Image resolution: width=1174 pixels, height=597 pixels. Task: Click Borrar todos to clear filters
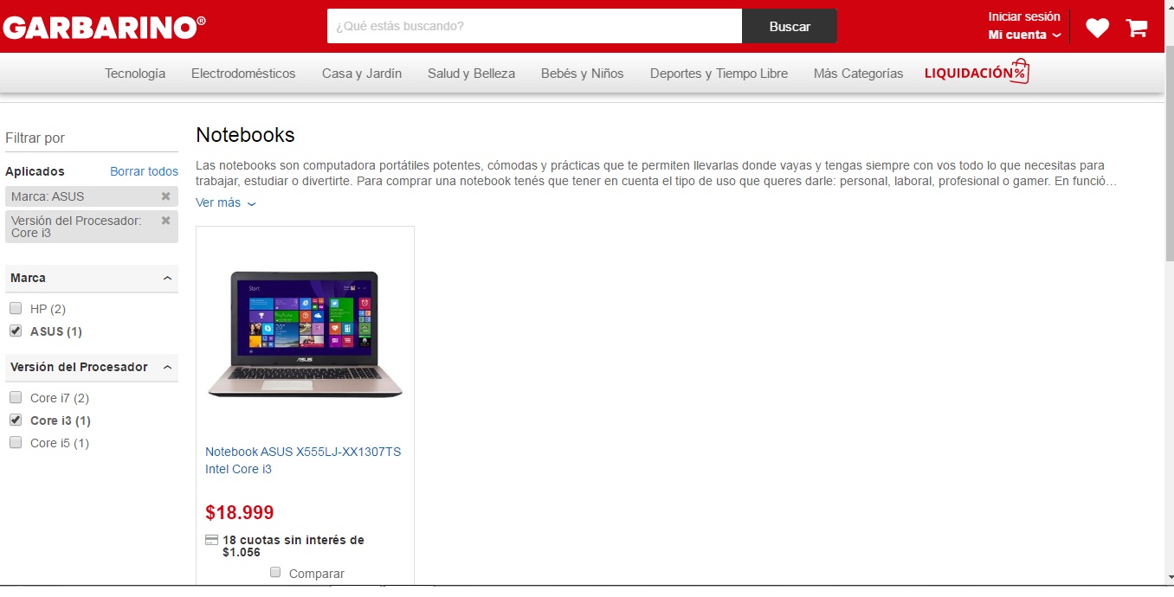click(144, 171)
